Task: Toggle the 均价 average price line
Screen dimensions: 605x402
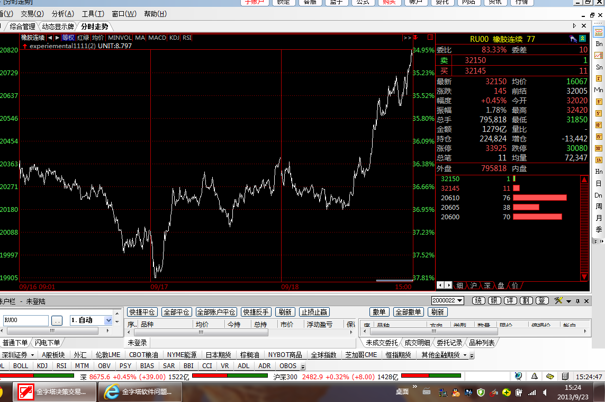Action: 98,38
